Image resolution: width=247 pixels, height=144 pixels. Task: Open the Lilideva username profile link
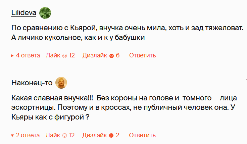(24, 13)
